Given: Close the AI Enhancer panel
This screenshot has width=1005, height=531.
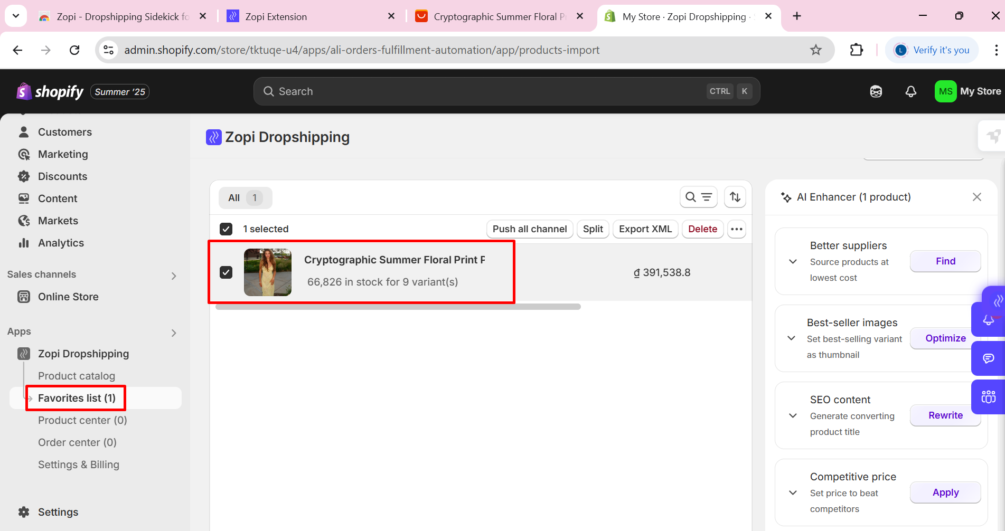Looking at the screenshot, I should tap(977, 197).
